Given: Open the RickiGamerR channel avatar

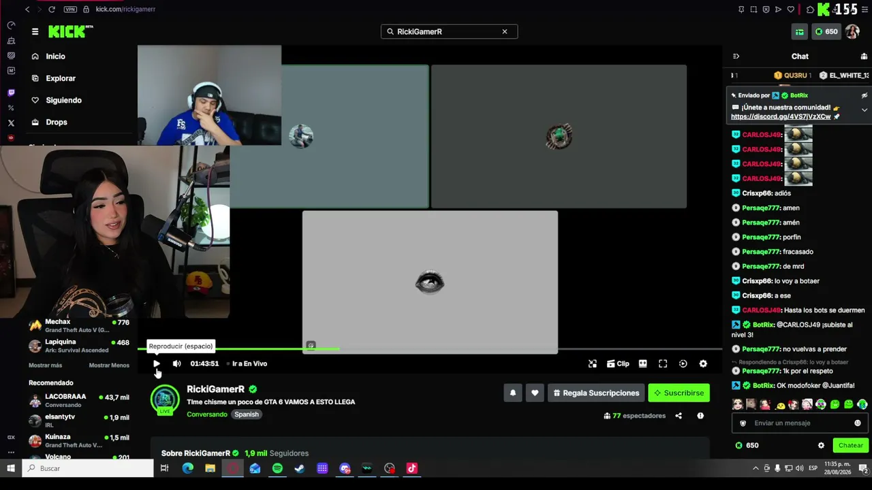Looking at the screenshot, I should [165, 399].
